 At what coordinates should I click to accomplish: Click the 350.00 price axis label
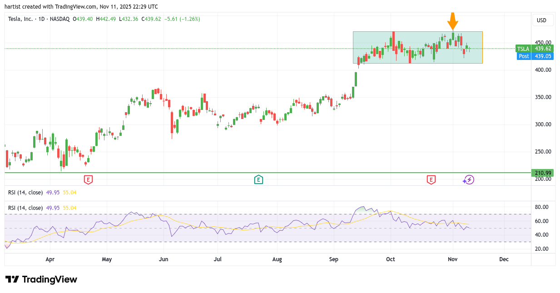pos(542,97)
